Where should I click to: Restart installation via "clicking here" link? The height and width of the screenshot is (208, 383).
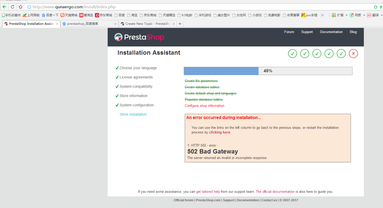220,132
